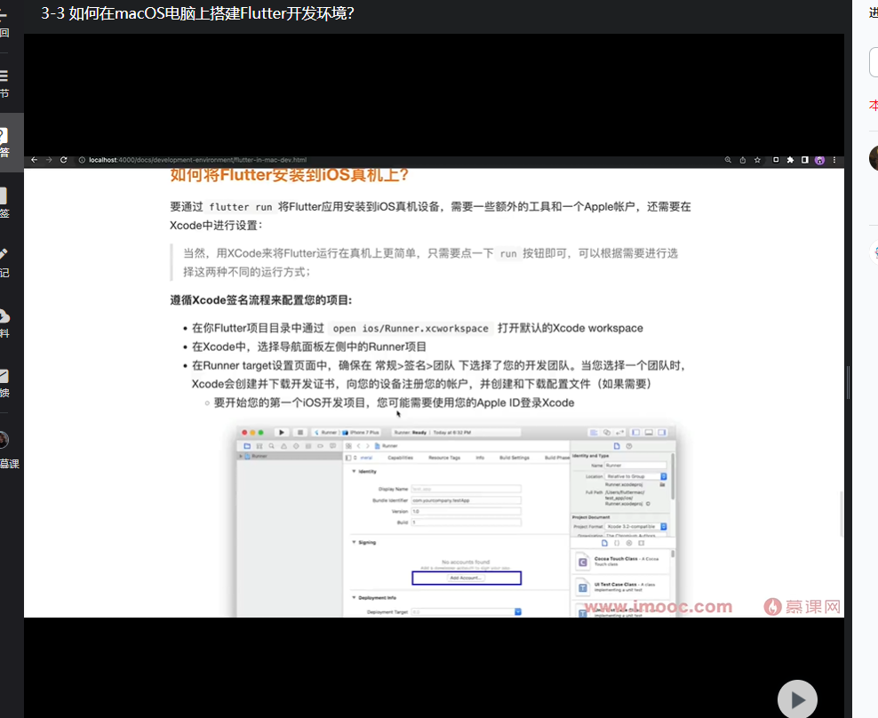The width and height of the screenshot is (878, 718).
Task: Click the Display Name field
Action: (x=466, y=489)
